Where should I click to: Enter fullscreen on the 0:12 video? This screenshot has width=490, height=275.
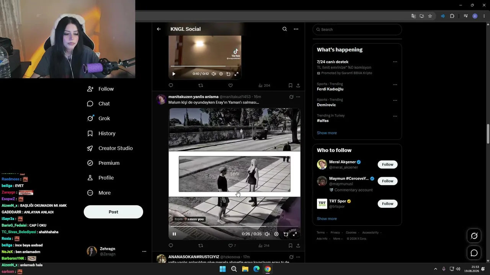pos(236,74)
